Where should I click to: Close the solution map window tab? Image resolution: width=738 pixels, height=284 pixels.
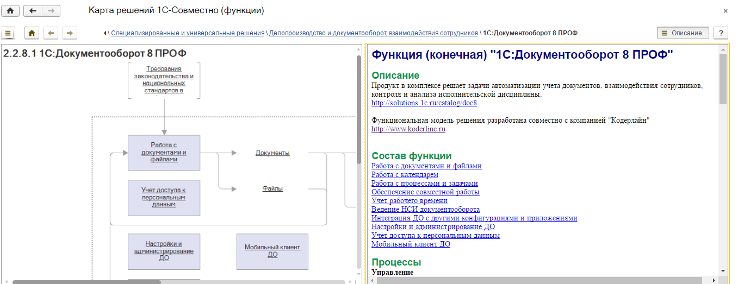pyautogui.click(x=725, y=11)
